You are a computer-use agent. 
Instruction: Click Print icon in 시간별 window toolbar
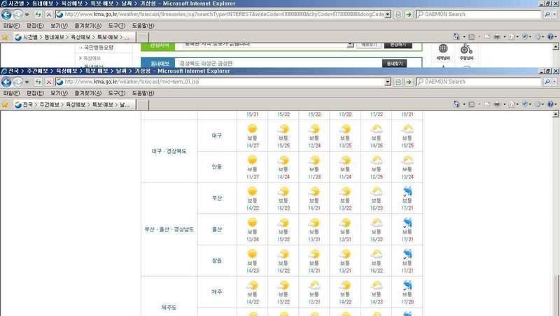click(497, 37)
